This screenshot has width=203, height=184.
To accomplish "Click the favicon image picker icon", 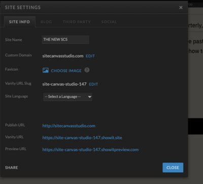I will click(x=46, y=70).
